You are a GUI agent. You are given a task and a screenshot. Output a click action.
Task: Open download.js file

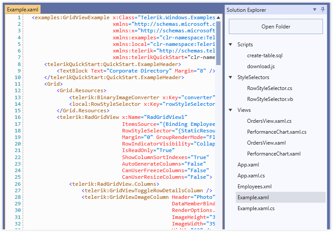tap(261, 66)
